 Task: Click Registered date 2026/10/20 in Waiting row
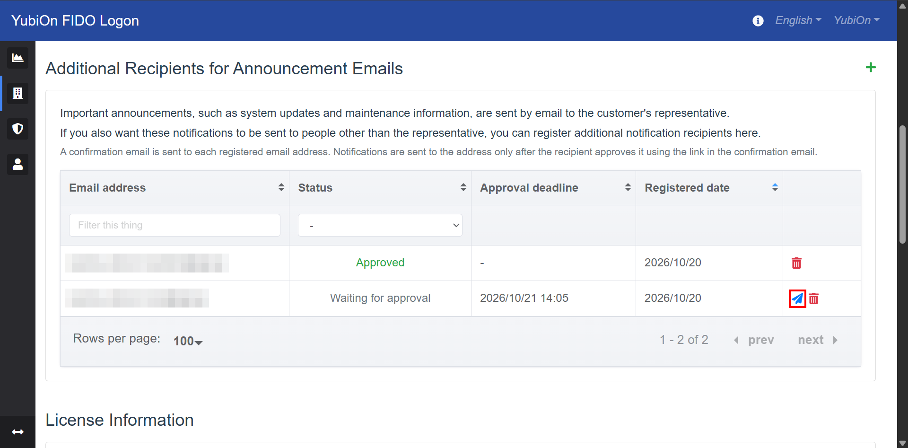672,298
